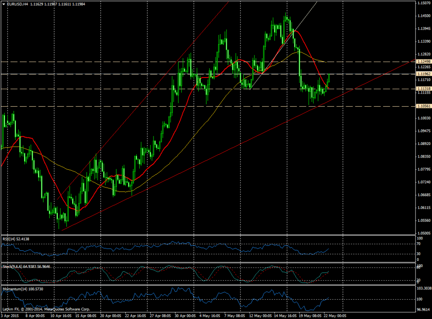Click the 1.11318 price level label

point(421,88)
